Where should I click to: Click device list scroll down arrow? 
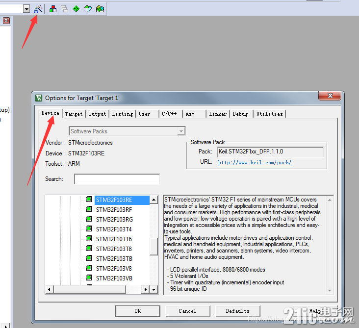pos(154,290)
